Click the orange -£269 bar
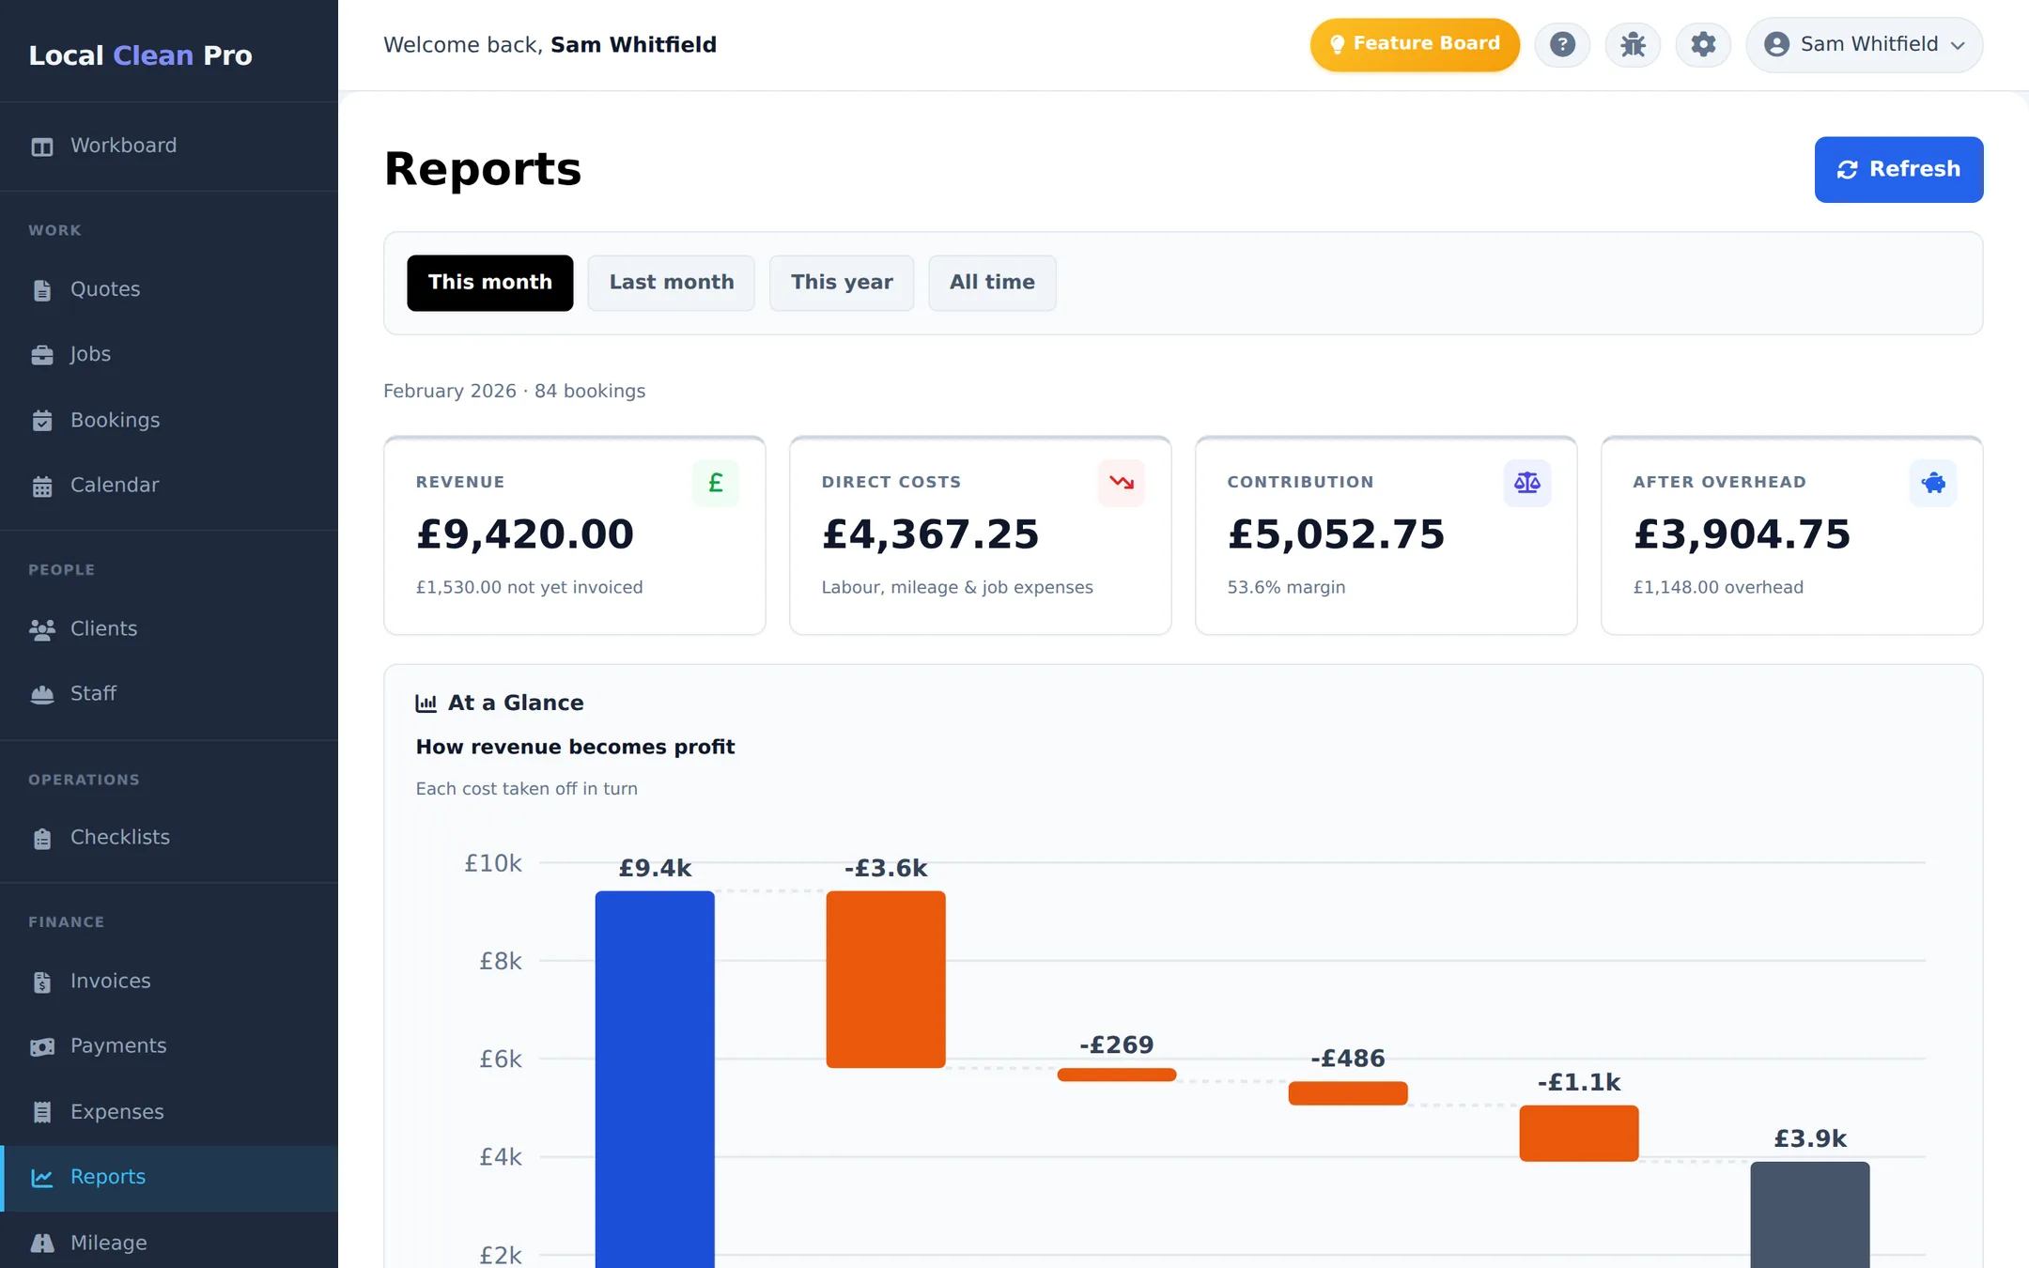The image size is (2029, 1268). (x=1117, y=1075)
